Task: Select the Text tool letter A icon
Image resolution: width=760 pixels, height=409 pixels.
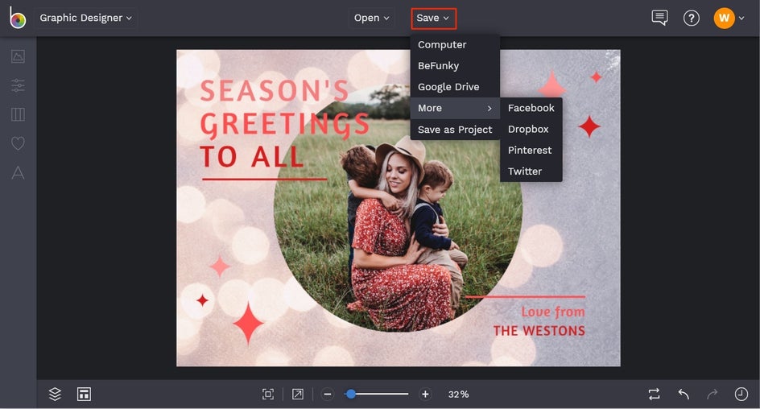Action: pyautogui.click(x=18, y=172)
